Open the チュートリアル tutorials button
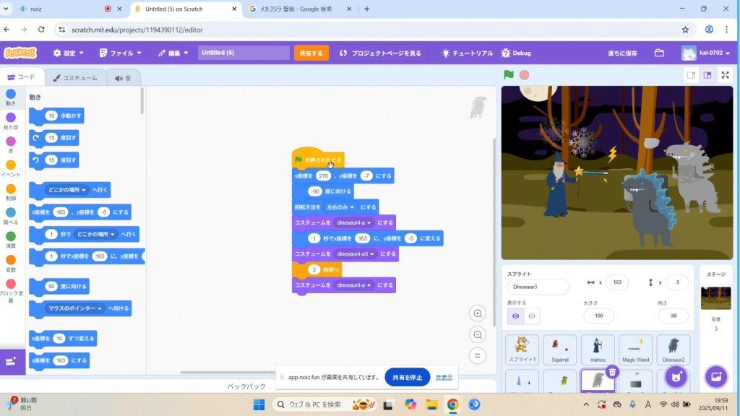Screen dimensions: 740x416 (467, 53)
